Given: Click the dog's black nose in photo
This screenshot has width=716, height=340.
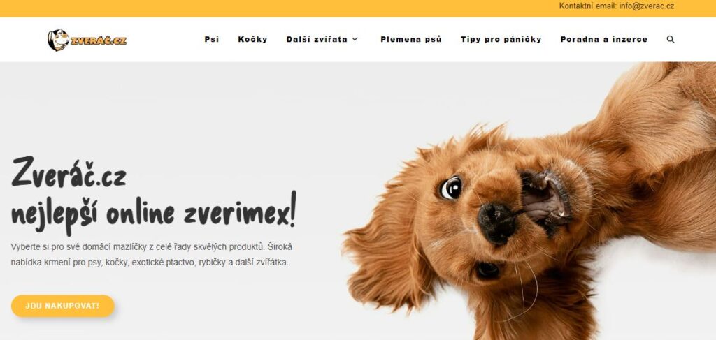Looking at the screenshot, I should [x=496, y=223].
